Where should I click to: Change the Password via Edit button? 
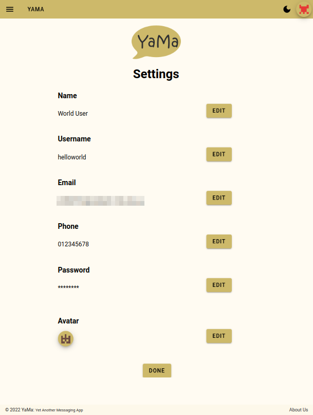[x=219, y=285]
